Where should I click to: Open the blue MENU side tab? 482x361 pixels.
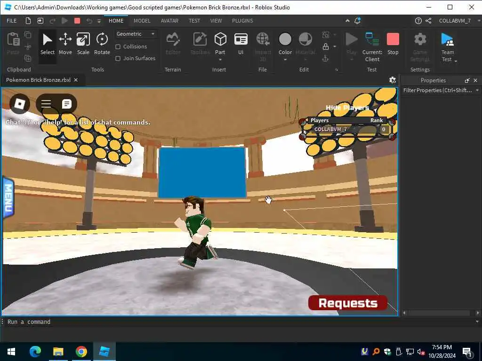point(8,197)
